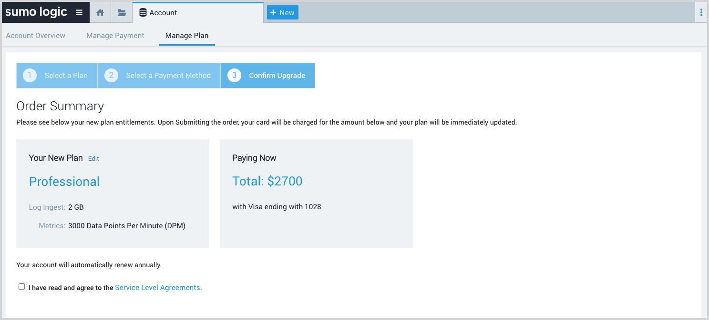709x320 pixels.
Task: Select the Account tab with database icon
Action: 158,13
